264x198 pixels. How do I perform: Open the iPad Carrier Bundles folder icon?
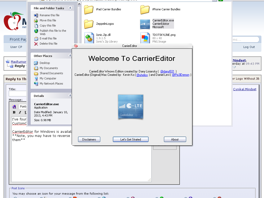pyautogui.click(x=89, y=10)
